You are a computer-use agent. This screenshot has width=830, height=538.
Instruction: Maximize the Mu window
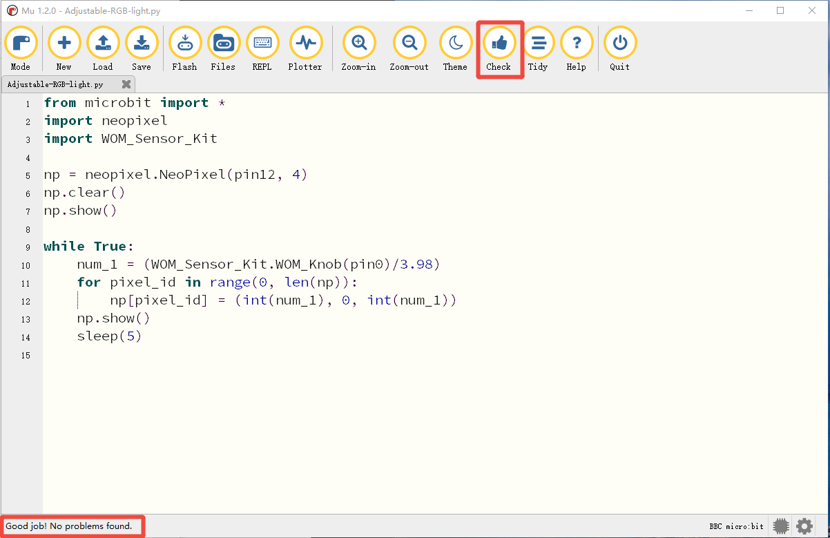(x=780, y=10)
